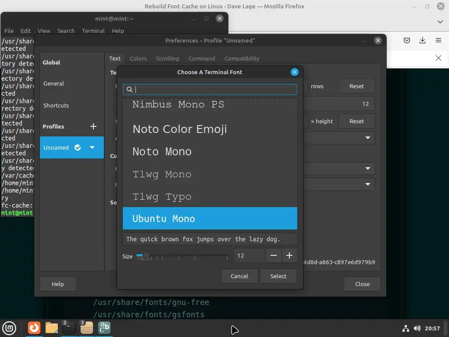Open the terminal File menu
The image size is (449, 337).
pos(9,31)
